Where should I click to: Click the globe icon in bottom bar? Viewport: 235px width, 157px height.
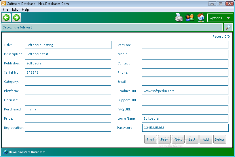coord(5,152)
